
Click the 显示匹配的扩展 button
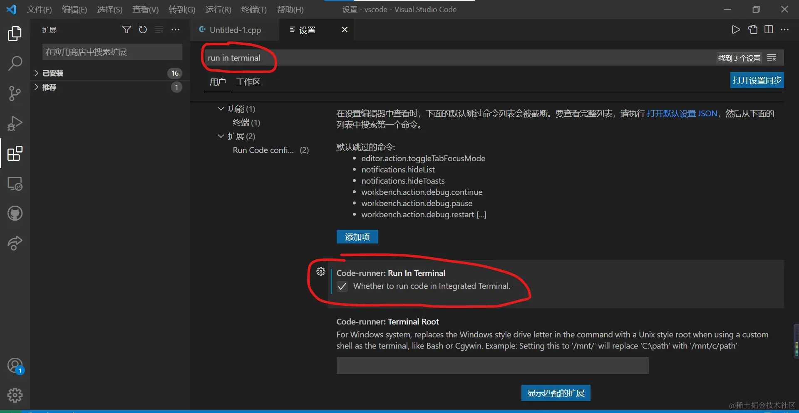[556, 393]
